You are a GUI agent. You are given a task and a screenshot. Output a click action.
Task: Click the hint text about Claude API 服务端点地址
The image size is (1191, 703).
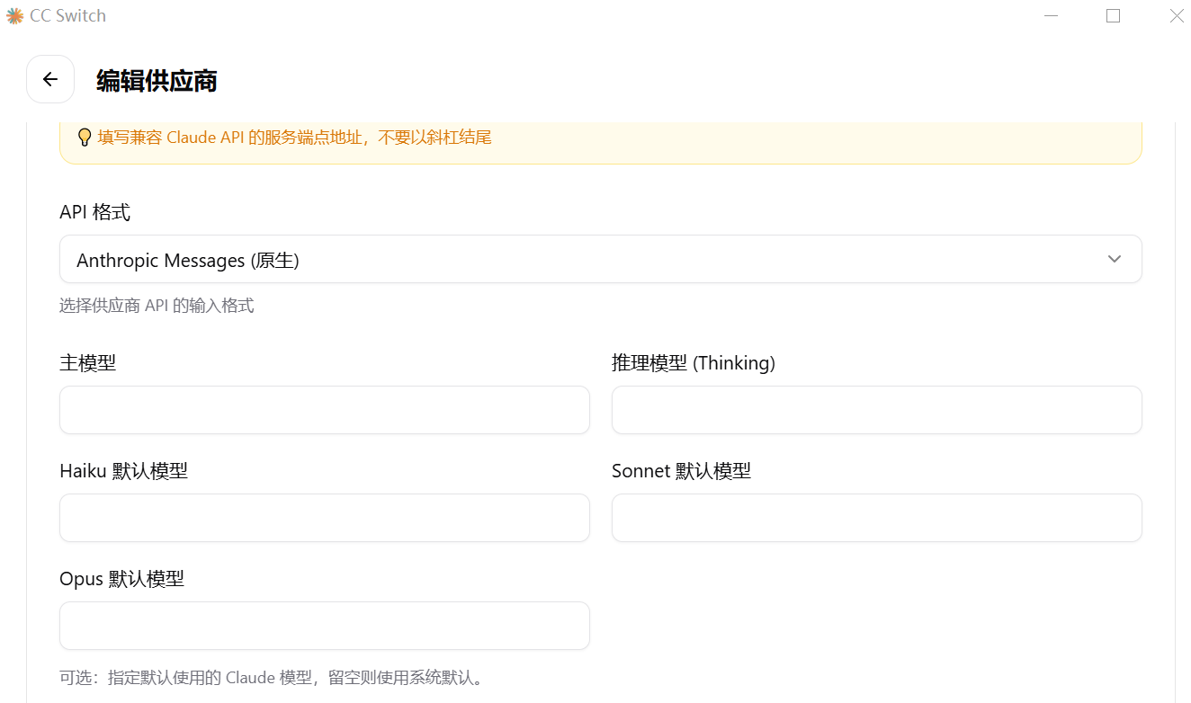point(295,138)
